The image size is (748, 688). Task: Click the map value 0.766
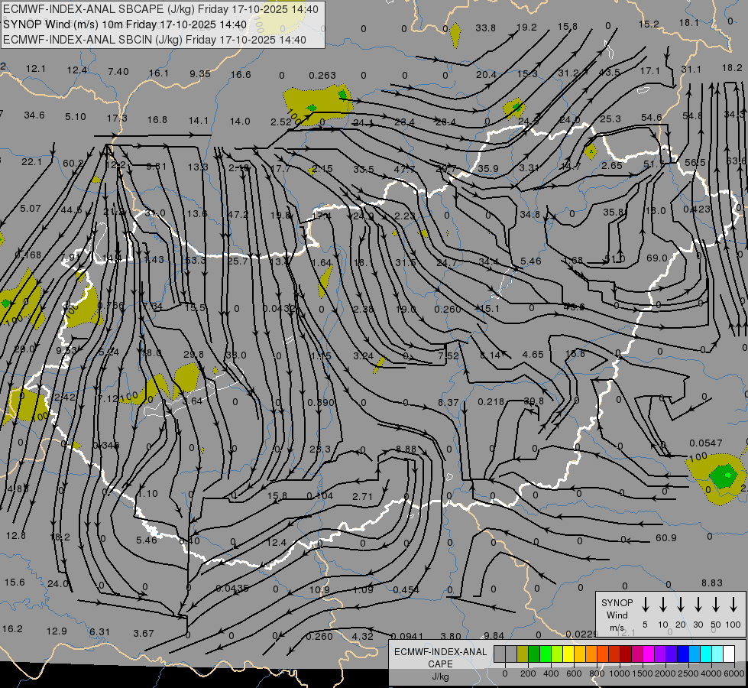111,305
